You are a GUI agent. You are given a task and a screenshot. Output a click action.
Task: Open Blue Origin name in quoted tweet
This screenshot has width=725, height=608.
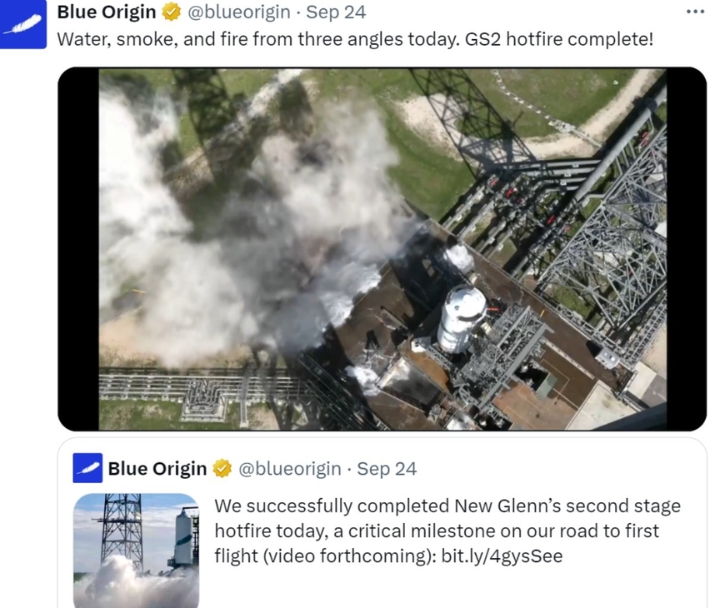coord(157,468)
